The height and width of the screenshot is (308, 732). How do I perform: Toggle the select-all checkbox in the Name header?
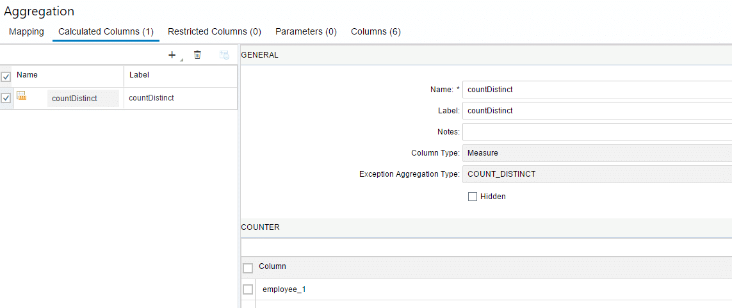point(6,77)
